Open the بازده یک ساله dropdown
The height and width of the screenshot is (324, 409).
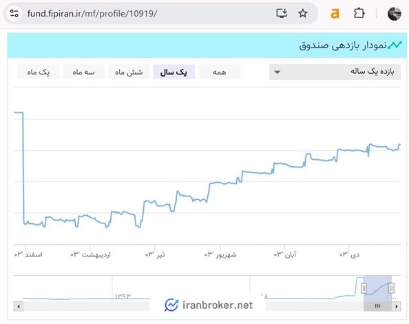pyautogui.click(x=335, y=72)
